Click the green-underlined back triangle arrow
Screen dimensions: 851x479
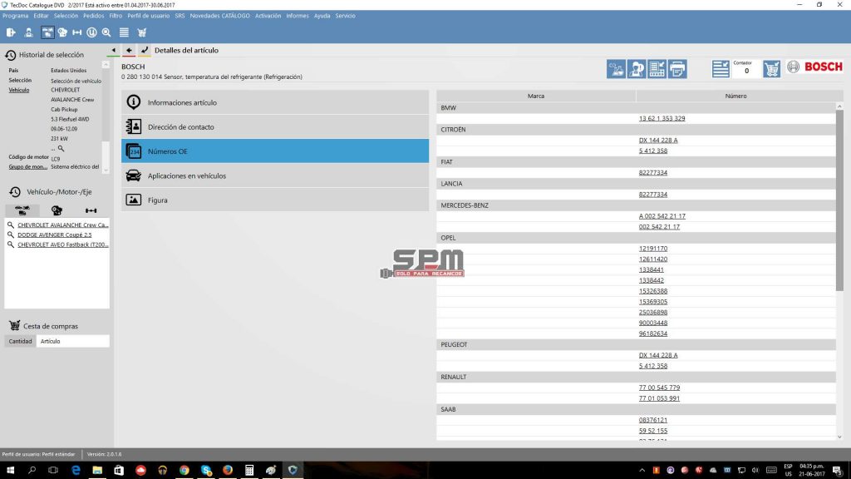[113, 51]
